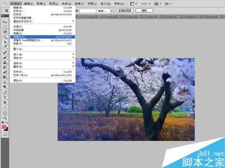Expand the 导入 submenu

(x=42, y=54)
